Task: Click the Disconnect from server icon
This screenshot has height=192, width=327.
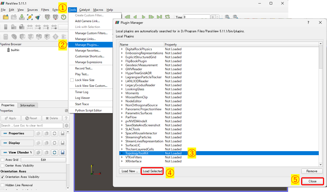Action: click(x=55, y=17)
